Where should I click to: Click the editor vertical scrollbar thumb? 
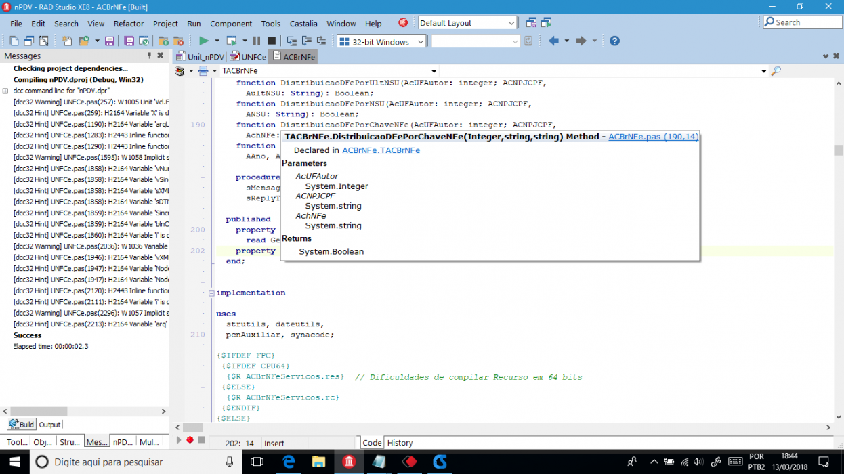[x=839, y=150]
